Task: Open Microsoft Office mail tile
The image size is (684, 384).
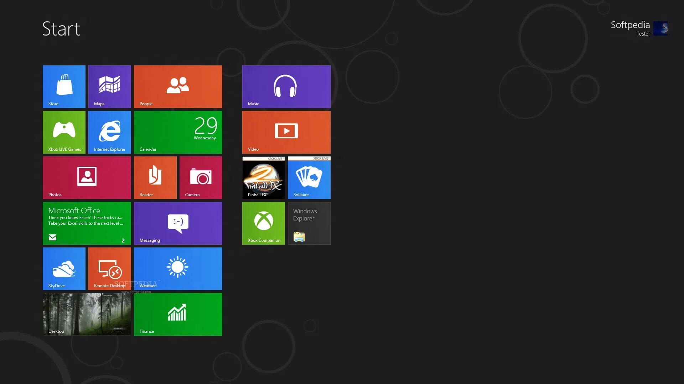Action: (87, 223)
